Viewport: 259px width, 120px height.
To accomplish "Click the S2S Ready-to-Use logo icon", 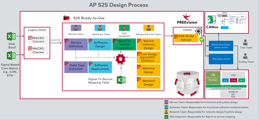I will tap(67, 18).
